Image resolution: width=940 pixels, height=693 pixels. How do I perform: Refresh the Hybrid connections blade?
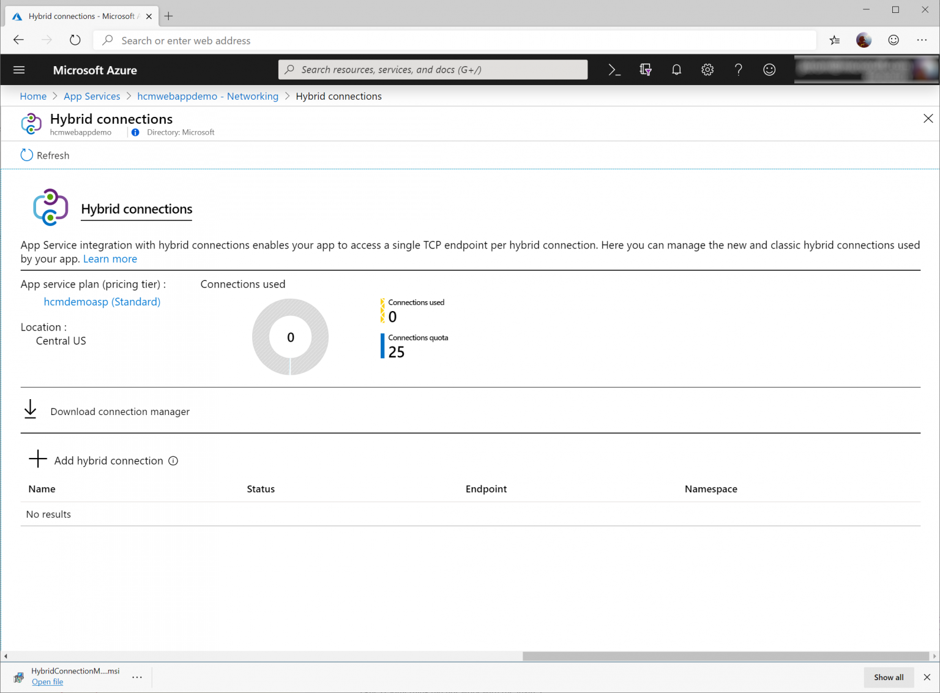pyautogui.click(x=44, y=155)
